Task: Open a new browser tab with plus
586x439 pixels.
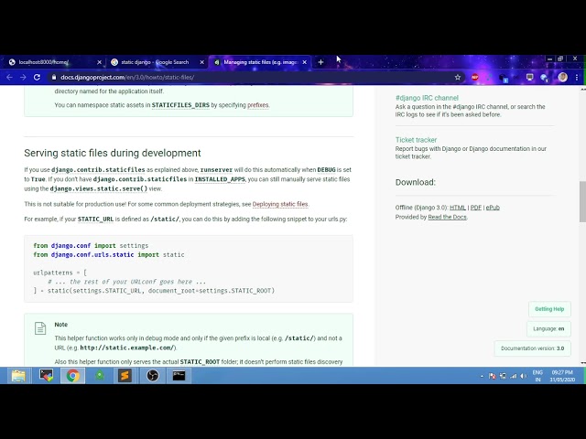Action: [320, 62]
